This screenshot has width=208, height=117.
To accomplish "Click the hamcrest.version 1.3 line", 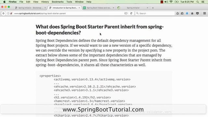I will click(x=89, y=101).
